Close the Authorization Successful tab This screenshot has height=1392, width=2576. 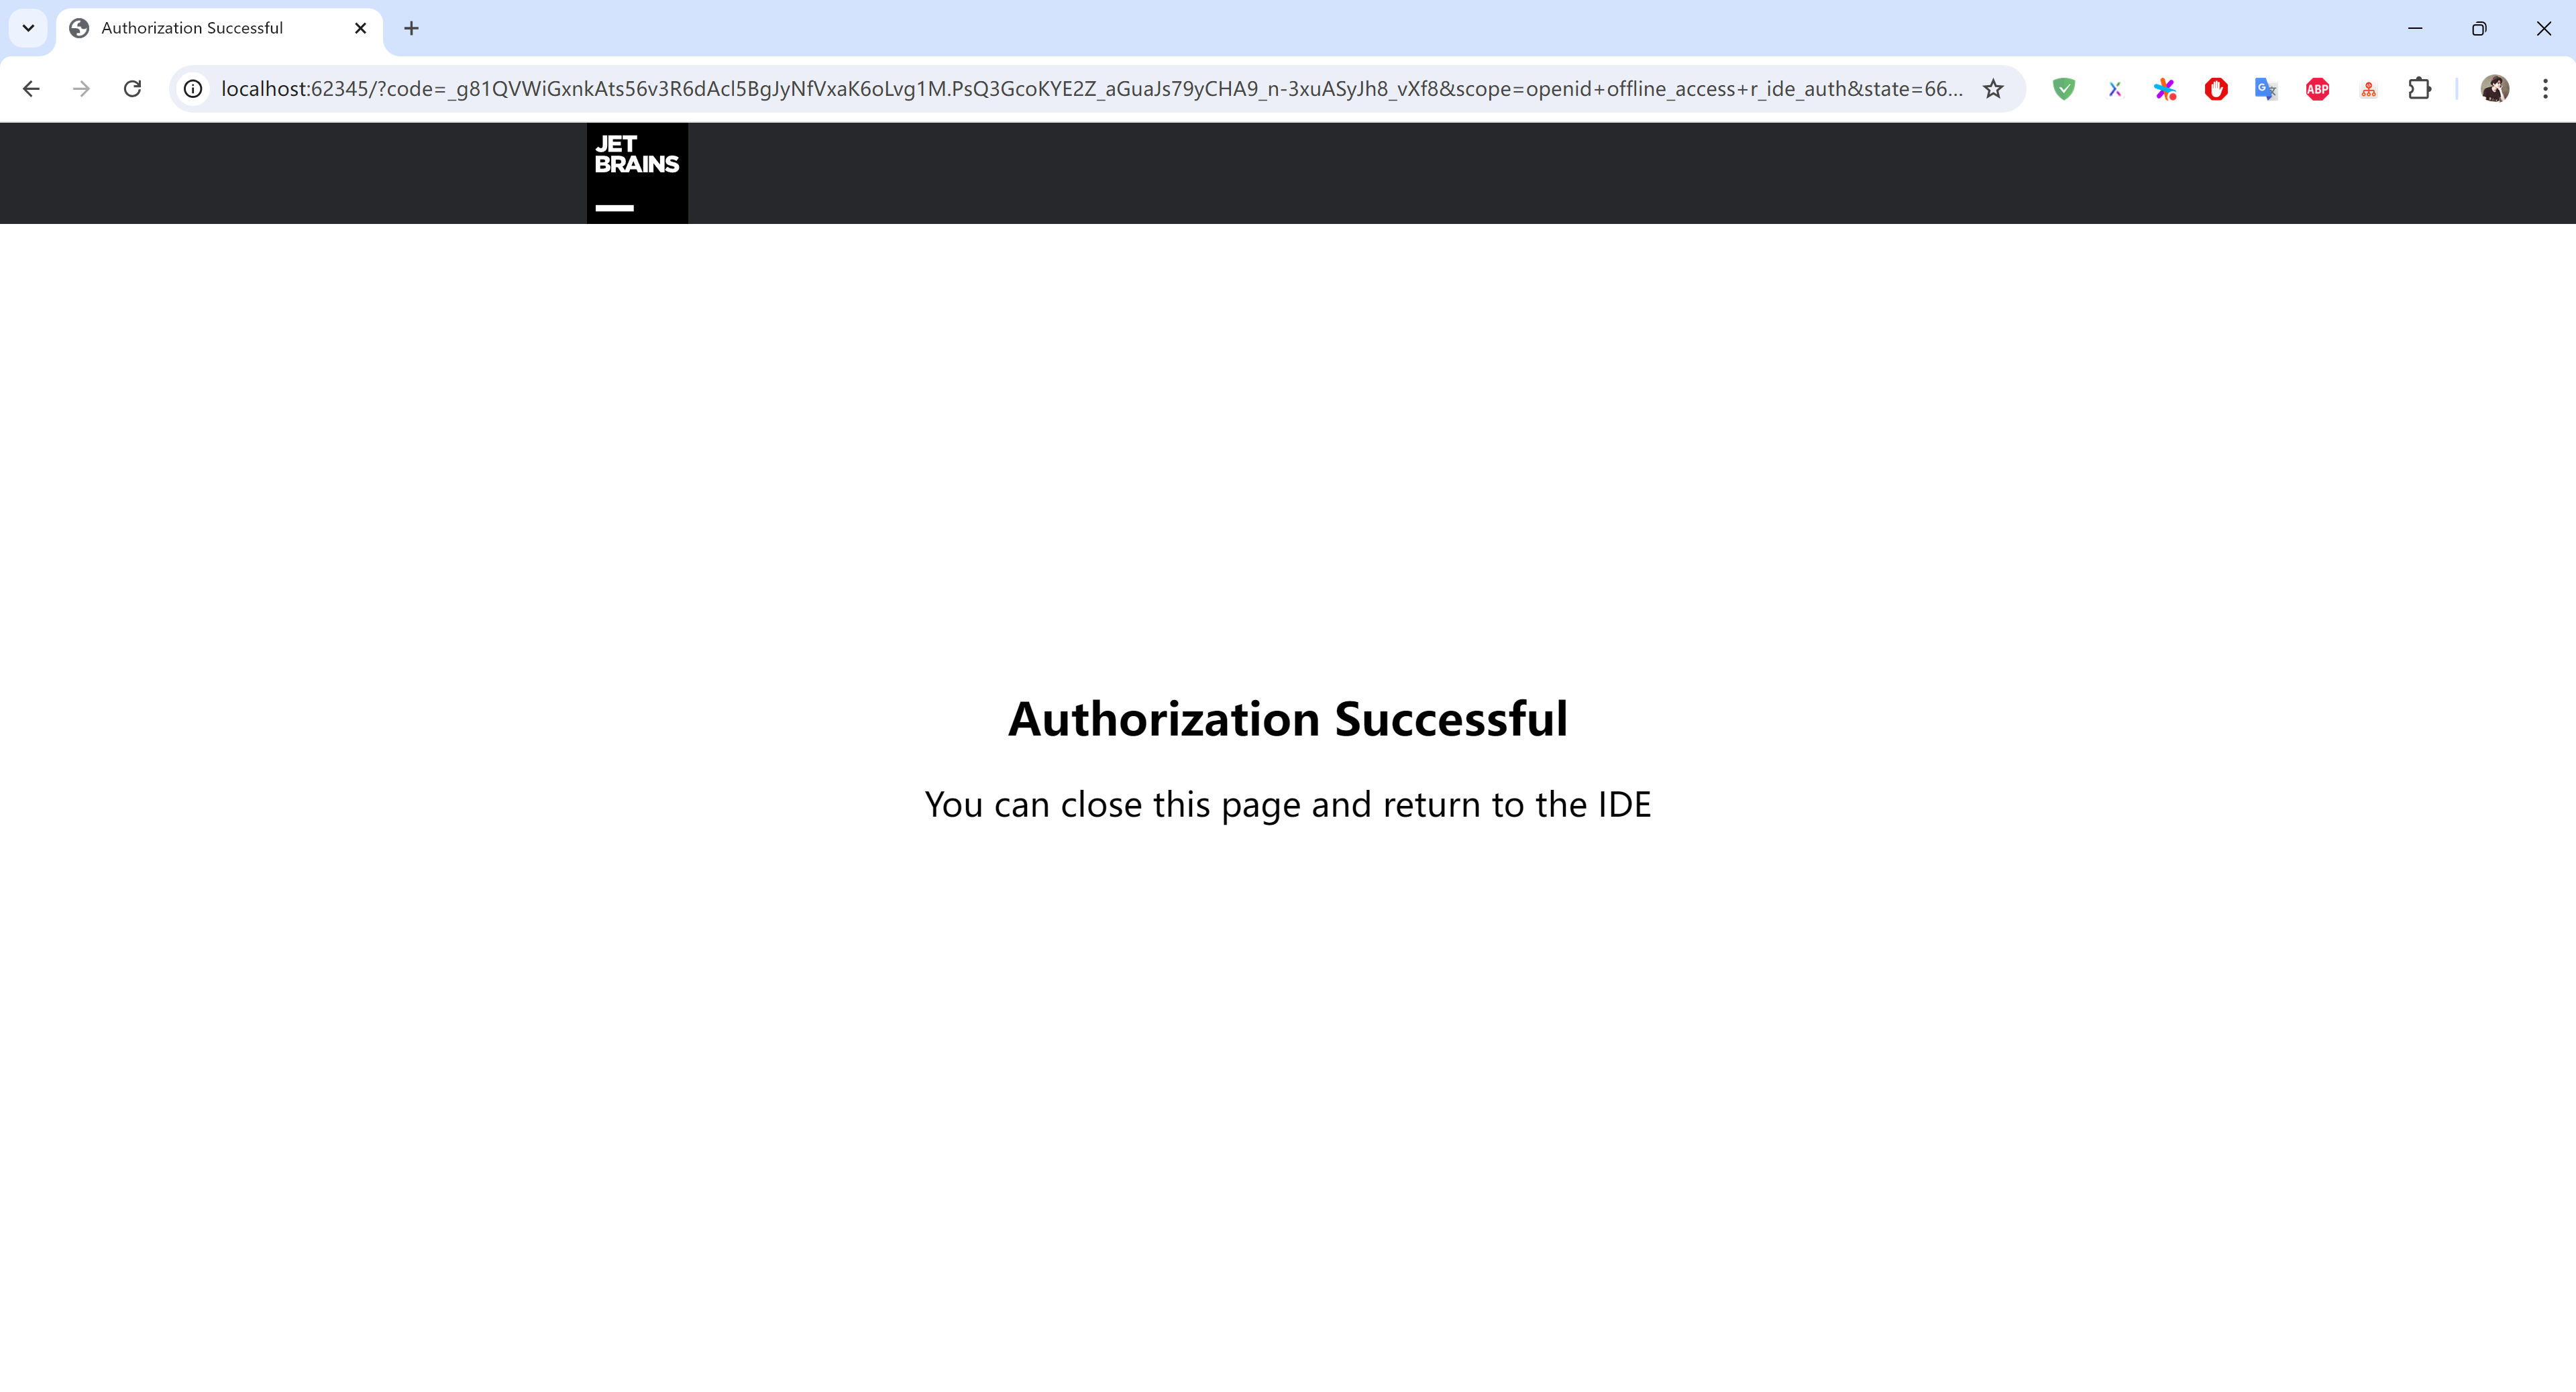[x=361, y=28]
